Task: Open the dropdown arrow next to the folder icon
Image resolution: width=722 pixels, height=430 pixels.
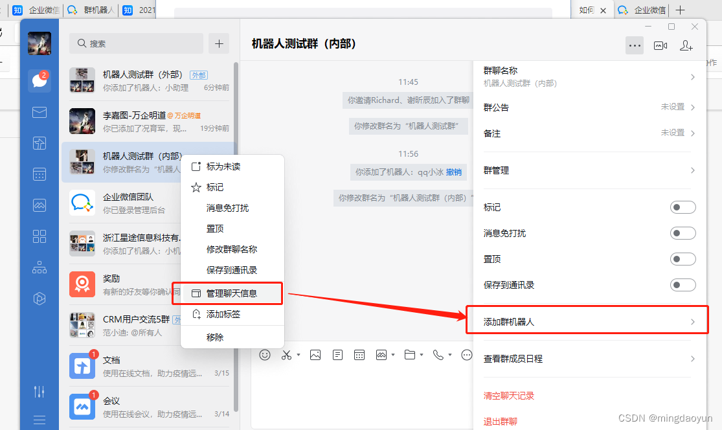Action: pyautogui.click(x=422, y=355)
